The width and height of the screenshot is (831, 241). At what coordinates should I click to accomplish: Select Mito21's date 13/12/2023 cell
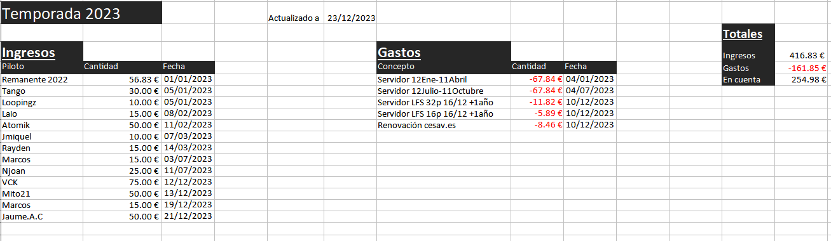point(188,193)
